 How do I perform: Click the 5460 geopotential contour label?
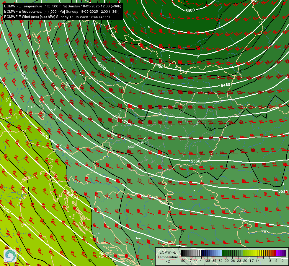click(x=159, y=66)
